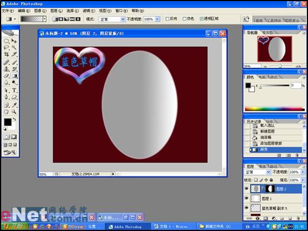Open Layers panel opacity arrow
Screen dimensions: 308x231
[x=302, y=172]
